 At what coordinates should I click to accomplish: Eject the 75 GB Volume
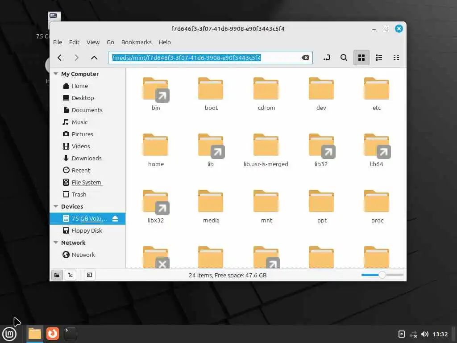(115, 218)
